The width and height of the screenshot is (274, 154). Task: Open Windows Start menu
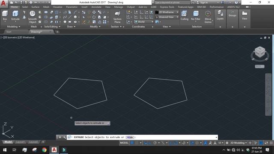[x=5, y=150]
